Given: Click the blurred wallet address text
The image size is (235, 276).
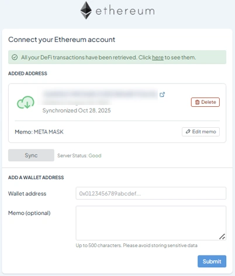Looking at the screenshot, I should tap(100, 97).
